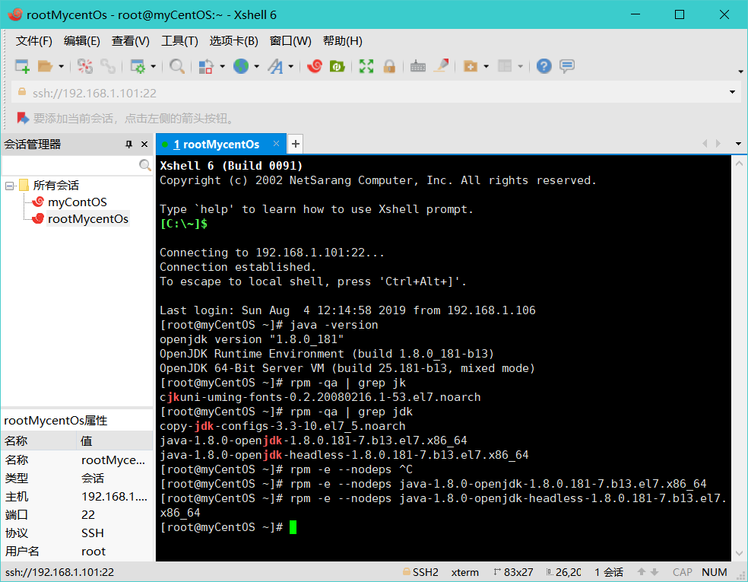Expand the layout panes dropdown arrow
This screenshot has height=582, width=748.
click(521, 66)
